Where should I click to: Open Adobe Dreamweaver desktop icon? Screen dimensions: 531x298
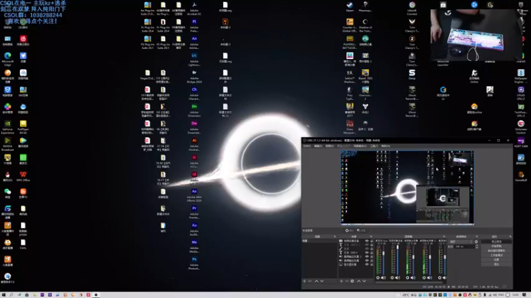coord(194,127)
